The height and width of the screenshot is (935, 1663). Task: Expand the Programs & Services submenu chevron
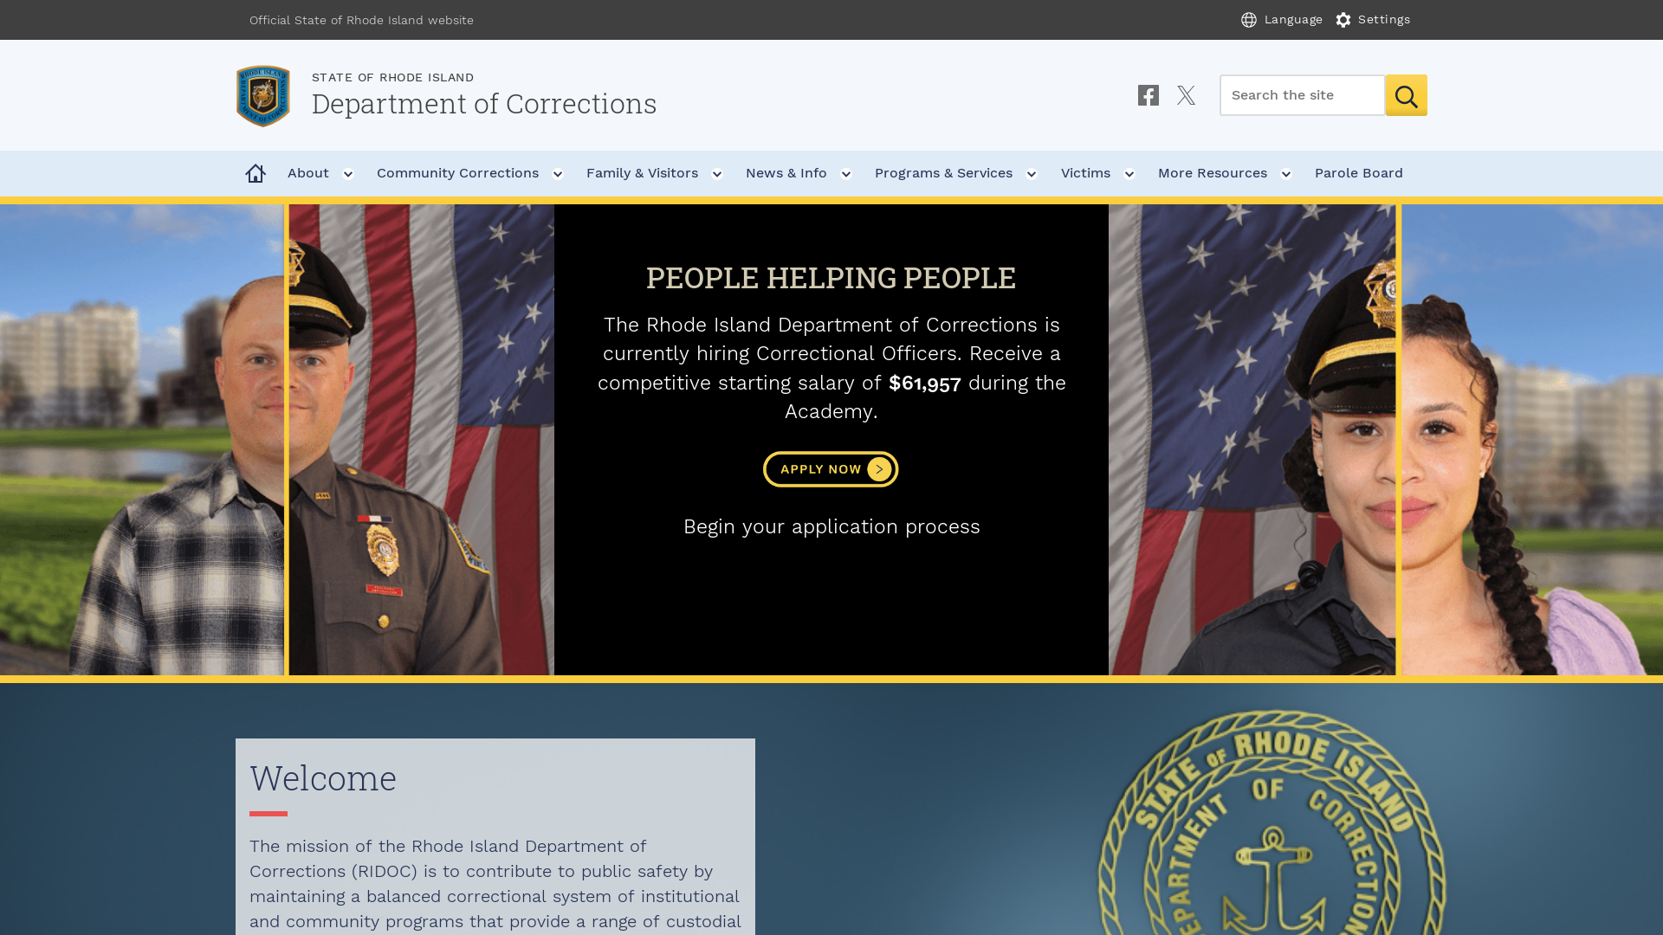[x=1032, y=174]
